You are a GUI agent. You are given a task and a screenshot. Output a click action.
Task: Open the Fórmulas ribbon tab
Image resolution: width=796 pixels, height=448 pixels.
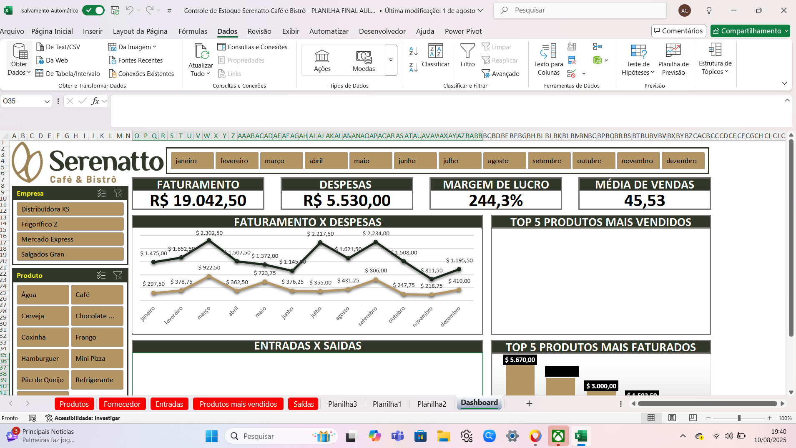click(193, 31)
